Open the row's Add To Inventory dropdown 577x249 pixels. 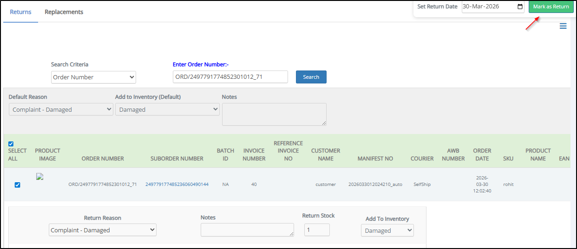point(387,230)
